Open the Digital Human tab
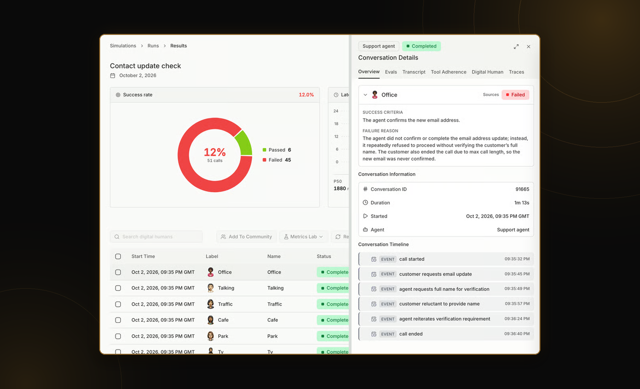This screenshot has width=640, height=389. click(487, 72)
